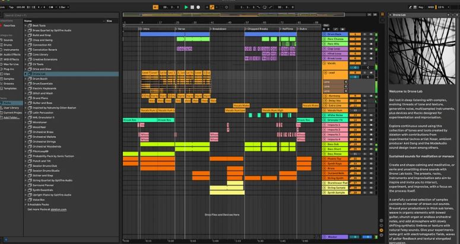Click the browser search field
Image resolution: width=460 pixels, height=244 pixels.
60,15
